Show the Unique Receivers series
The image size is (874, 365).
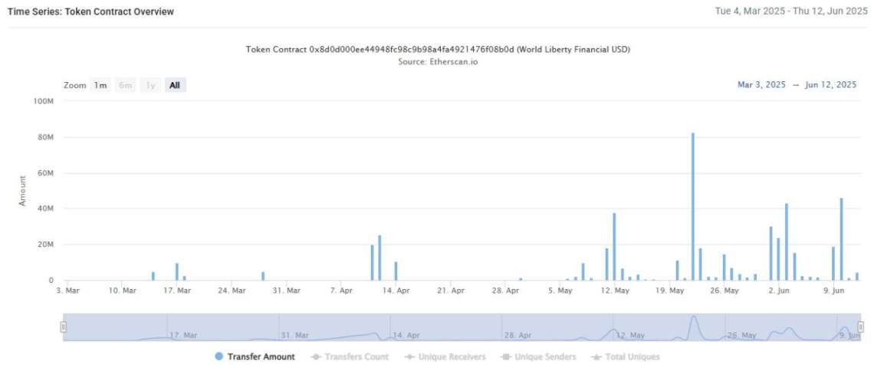point(445,357)
